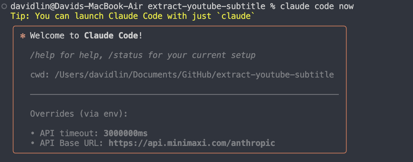Image resolution: width=413 pixels, height=162 pixels.
Task: Click the bold 'Claude Code' welcome text
Action: tap(112, 36)
